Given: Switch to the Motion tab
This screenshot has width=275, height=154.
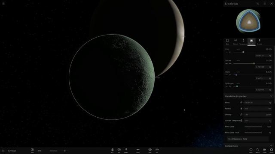Looking at the screenshot, I should point(235,42).
